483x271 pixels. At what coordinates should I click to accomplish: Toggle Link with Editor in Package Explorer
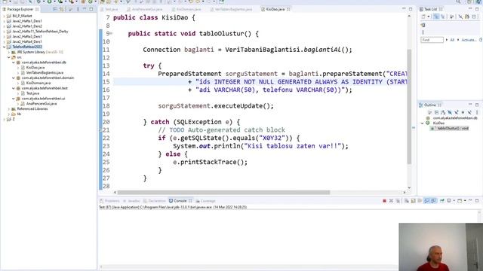[x=62, y=9]
